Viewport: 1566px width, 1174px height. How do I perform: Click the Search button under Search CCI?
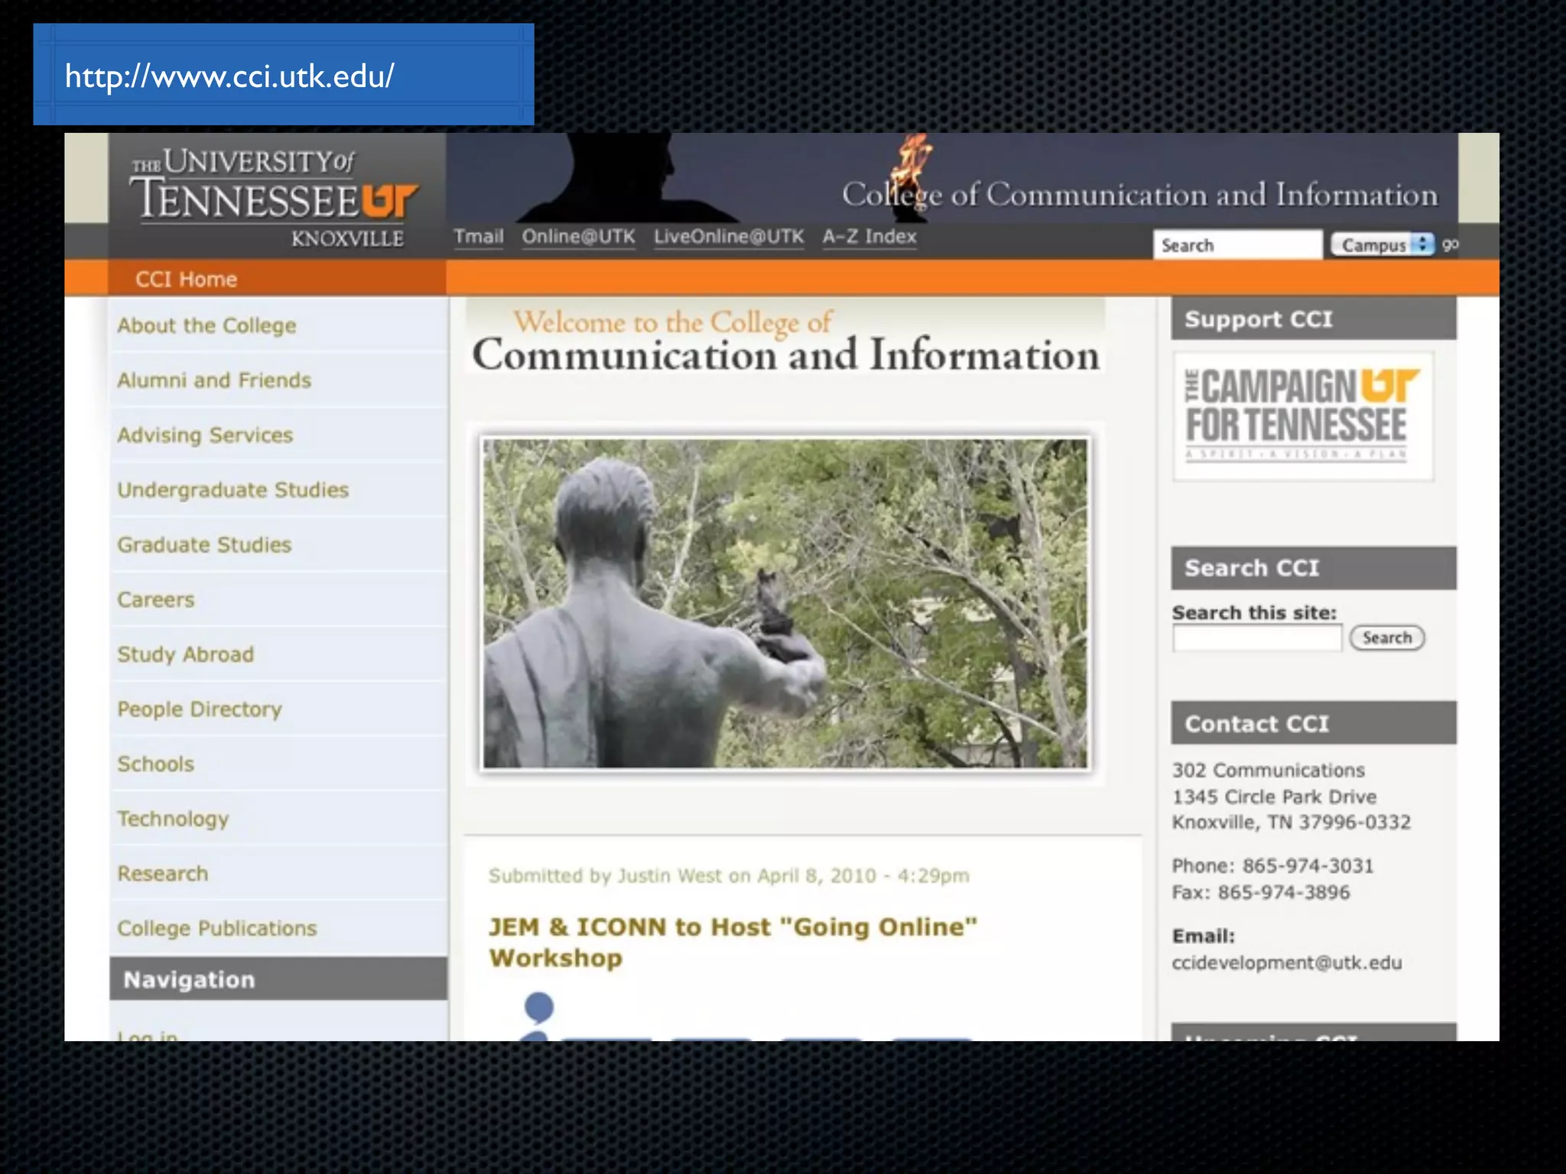click(1387, 637)
